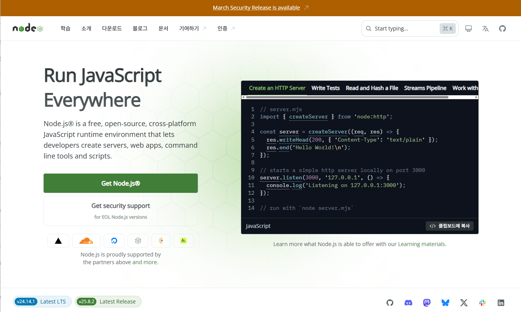Open the Slack icon in the footer
Screen dimensions: 521x312
pyautogui.click(x=482, y=303)
